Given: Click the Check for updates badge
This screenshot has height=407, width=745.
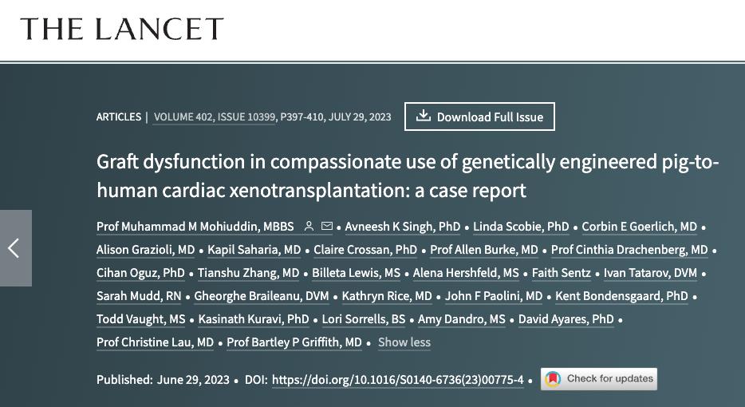Looking at the screenshot, I should 599,379.
